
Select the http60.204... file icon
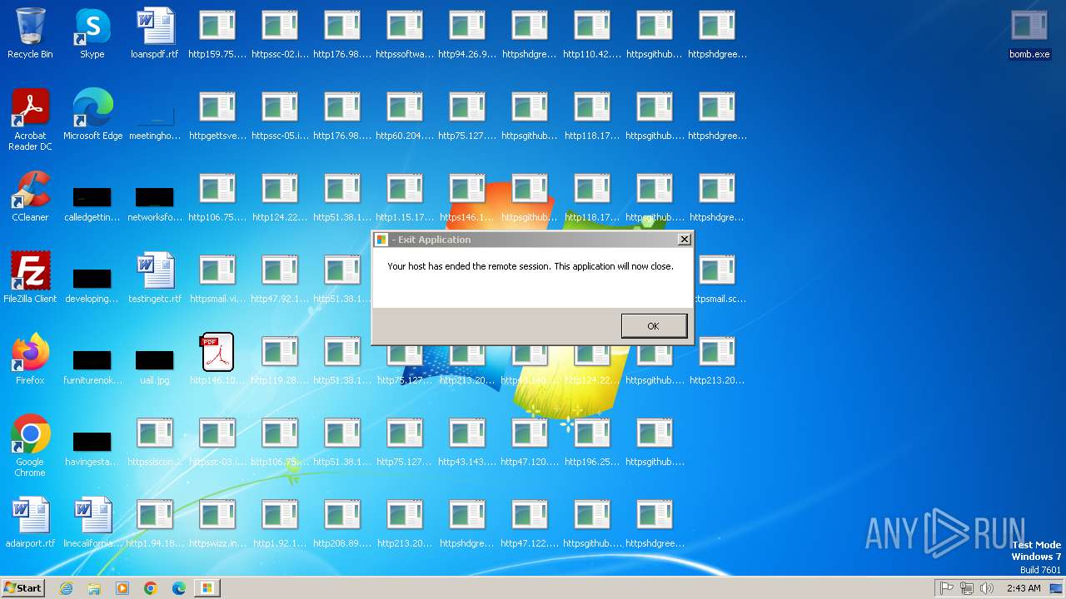405,115
